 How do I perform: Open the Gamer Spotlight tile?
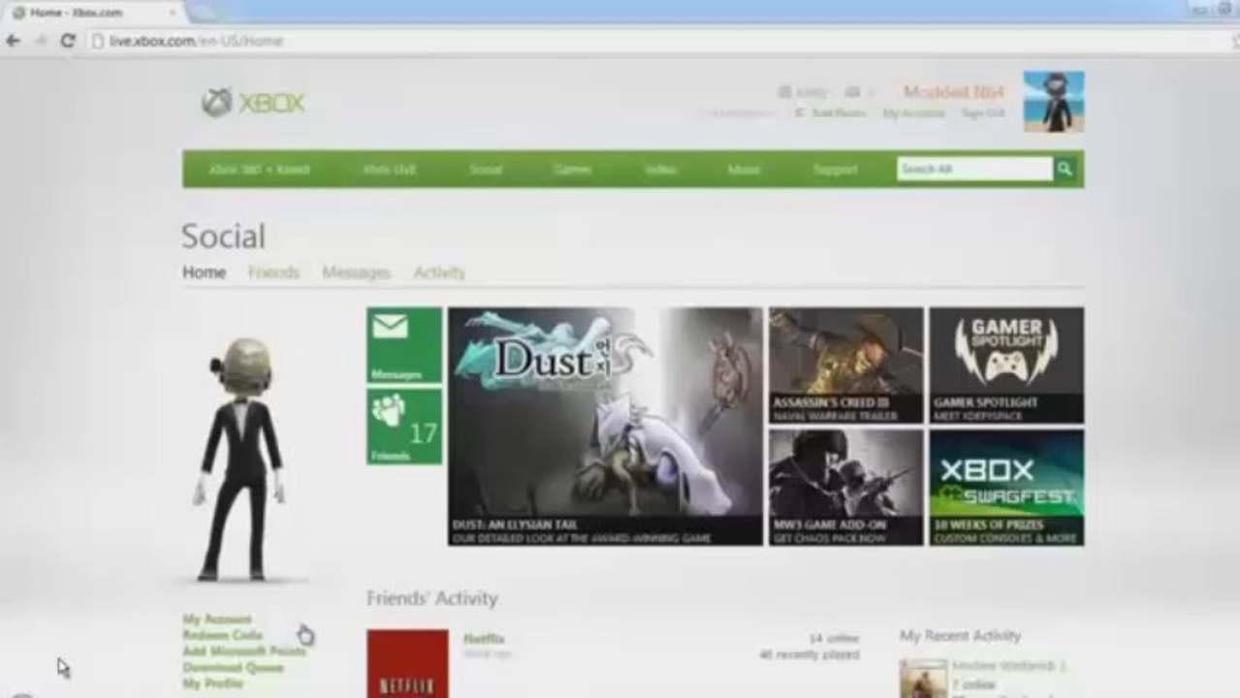1006,365
